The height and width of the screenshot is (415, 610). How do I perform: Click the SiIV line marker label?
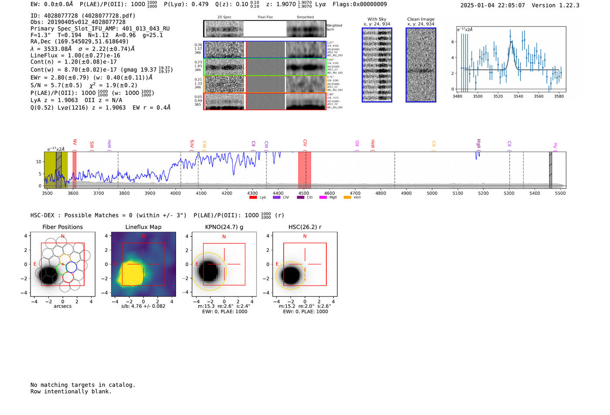pos(192,145)
